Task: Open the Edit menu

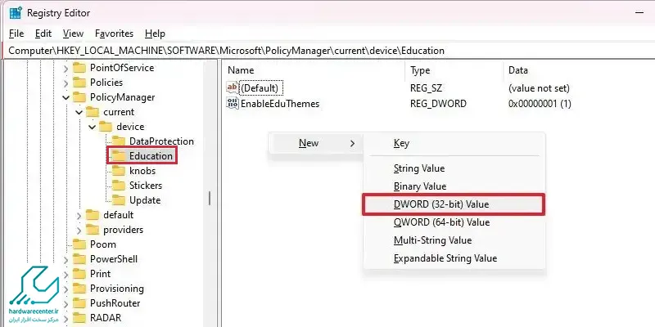Action: pos(43,34)
